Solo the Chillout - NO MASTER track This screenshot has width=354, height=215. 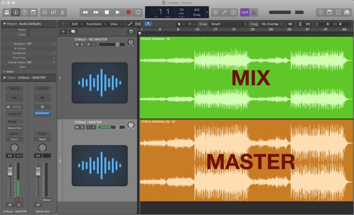82,44
